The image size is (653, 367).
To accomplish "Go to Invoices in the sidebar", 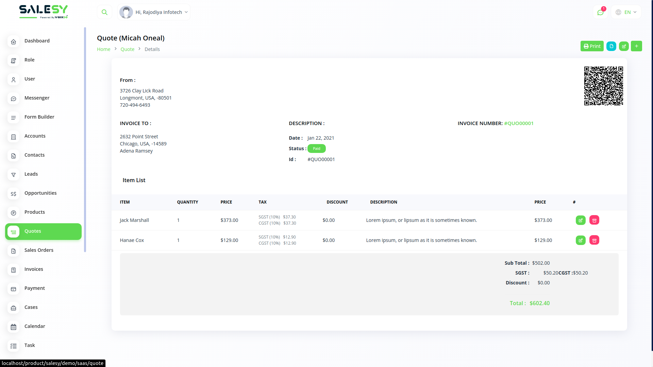I will coord(34,269).
